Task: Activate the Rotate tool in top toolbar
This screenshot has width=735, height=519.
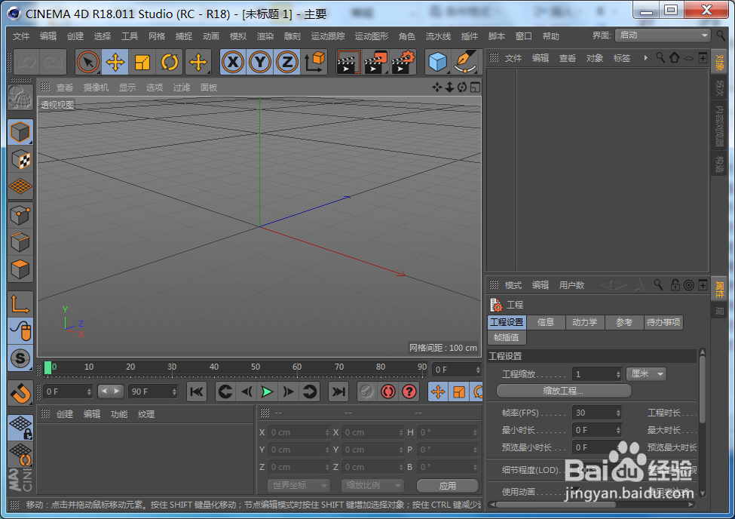Action: click(x=169, y=62)
